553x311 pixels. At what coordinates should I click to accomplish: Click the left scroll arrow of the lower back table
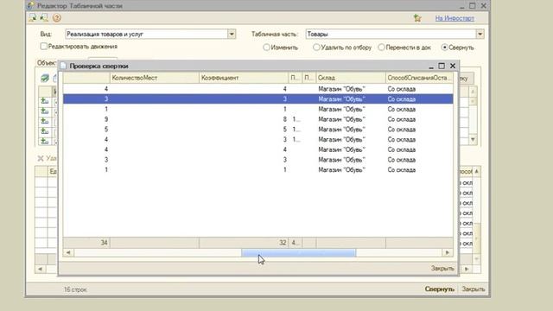(x=41, y=269)
